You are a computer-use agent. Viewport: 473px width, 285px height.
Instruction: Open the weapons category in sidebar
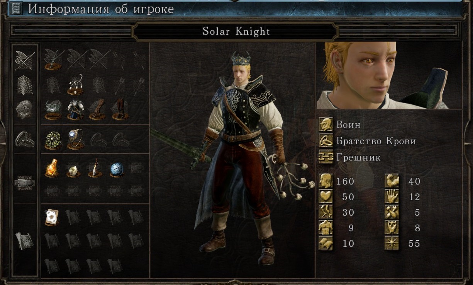[x=25, y=61]
